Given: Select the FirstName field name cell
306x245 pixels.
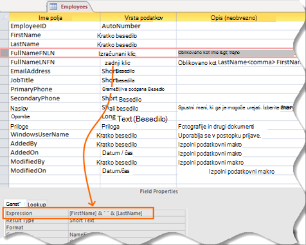Looking at the screenshot, I should point(55,35).
